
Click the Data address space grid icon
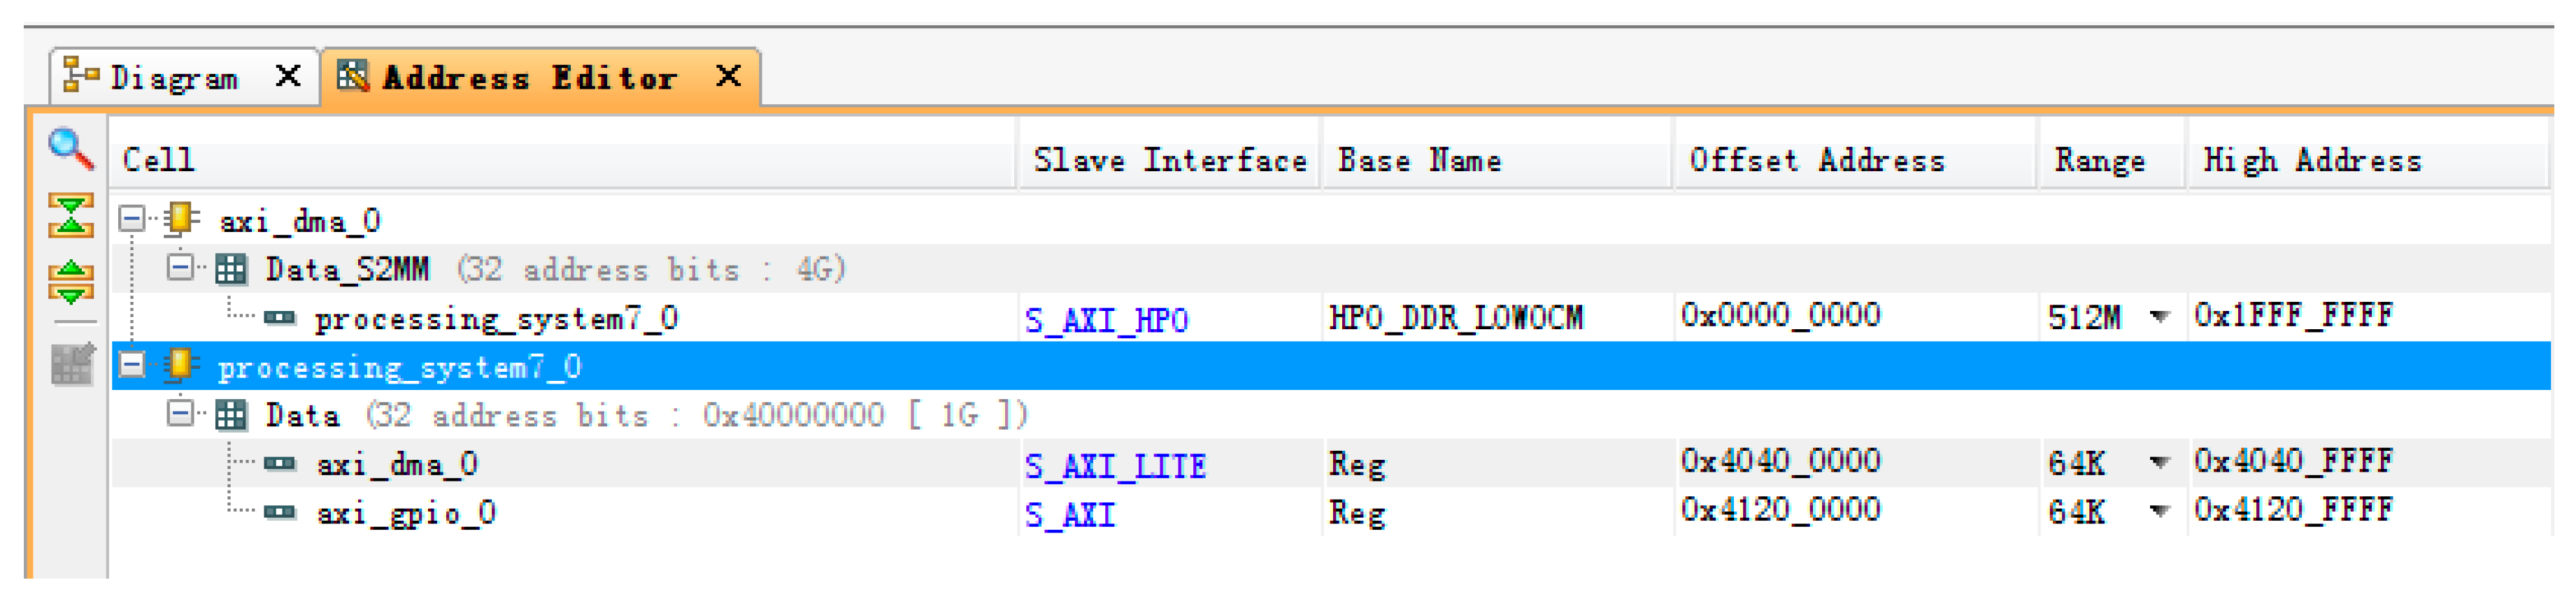click(231, 414)
